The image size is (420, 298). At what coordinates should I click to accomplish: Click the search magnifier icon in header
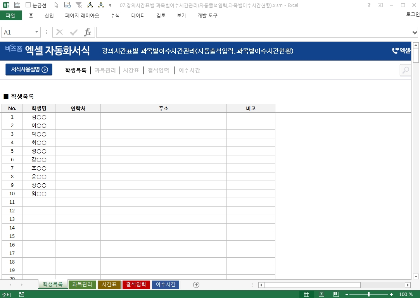tap(406, 70)
